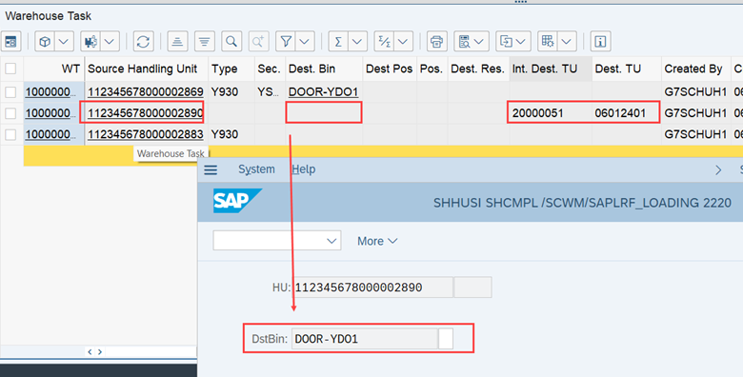Open handling unit 112345678000002883 link
743x377 pixels.
[x=146, y=134]
